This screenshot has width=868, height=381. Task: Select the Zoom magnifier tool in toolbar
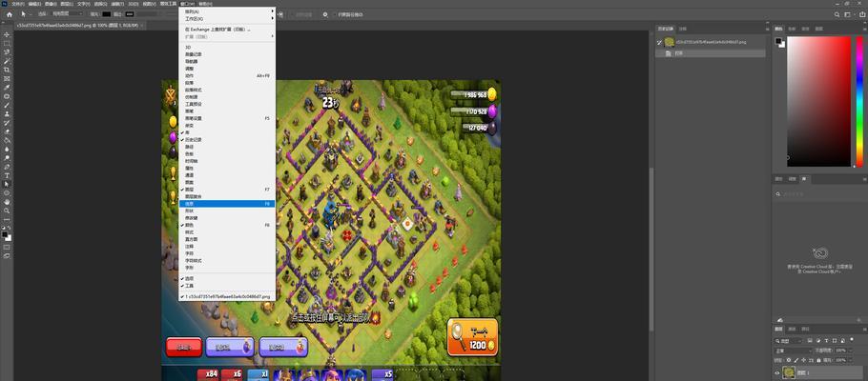point(7,211)
